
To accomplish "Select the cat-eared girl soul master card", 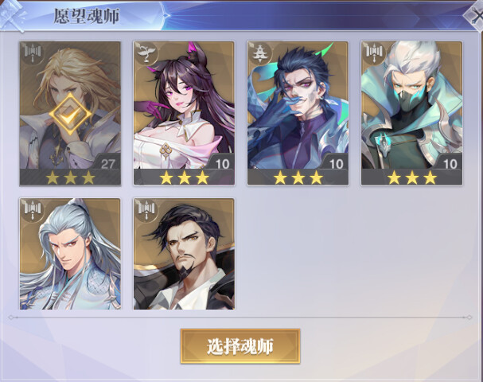I will coord(184,113).
